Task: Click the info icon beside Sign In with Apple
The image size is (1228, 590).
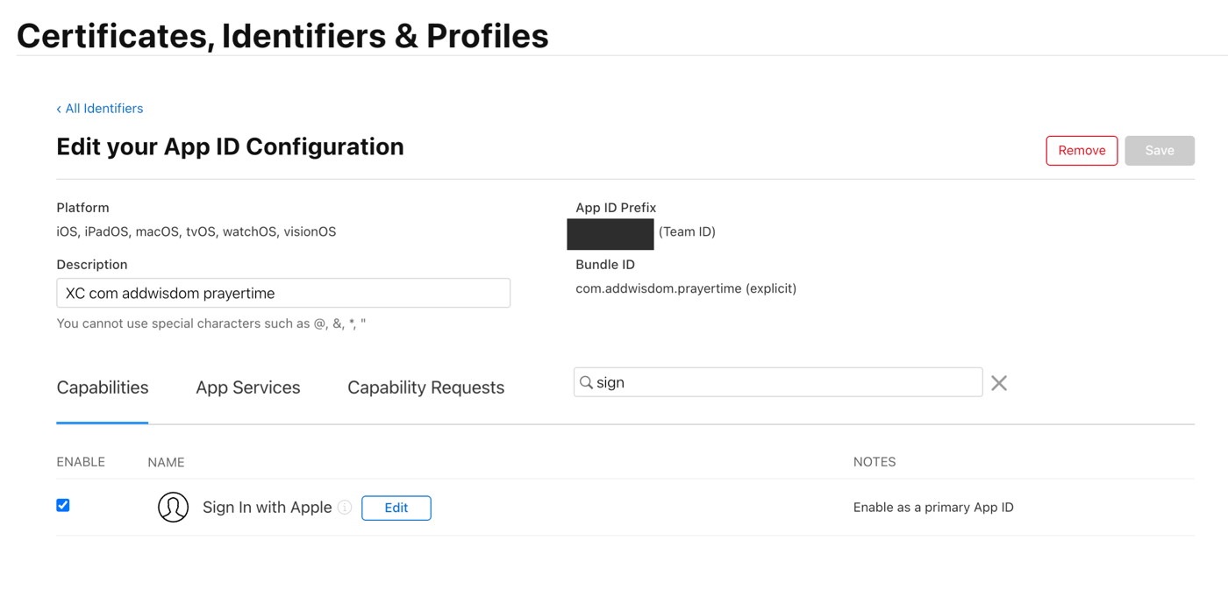Action: 345,508
